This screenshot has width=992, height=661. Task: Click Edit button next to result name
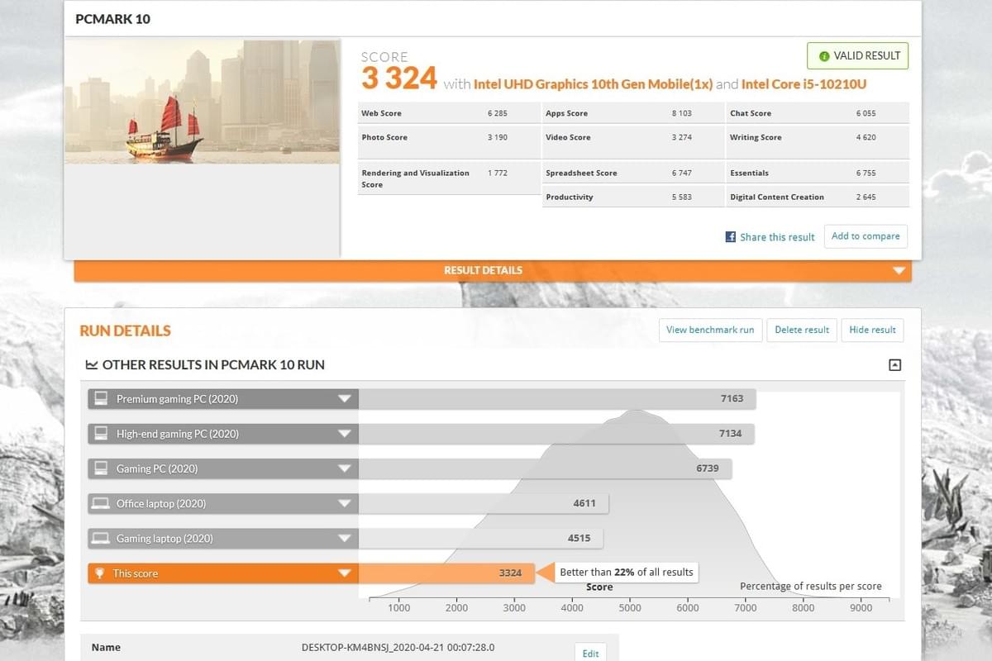click(x=590, y=653)
